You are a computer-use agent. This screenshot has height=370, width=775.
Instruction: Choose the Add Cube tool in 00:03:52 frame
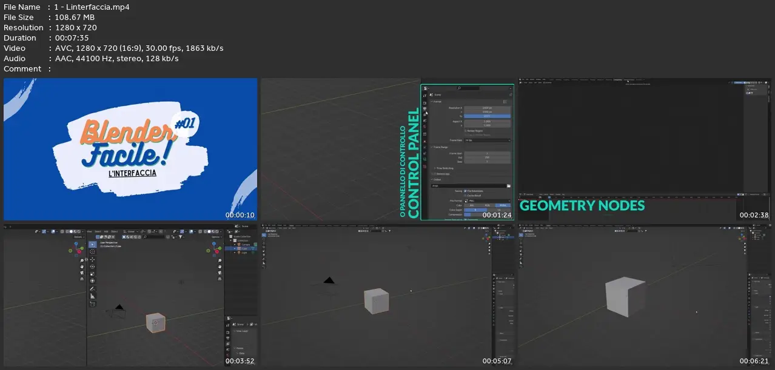[92, 304]
